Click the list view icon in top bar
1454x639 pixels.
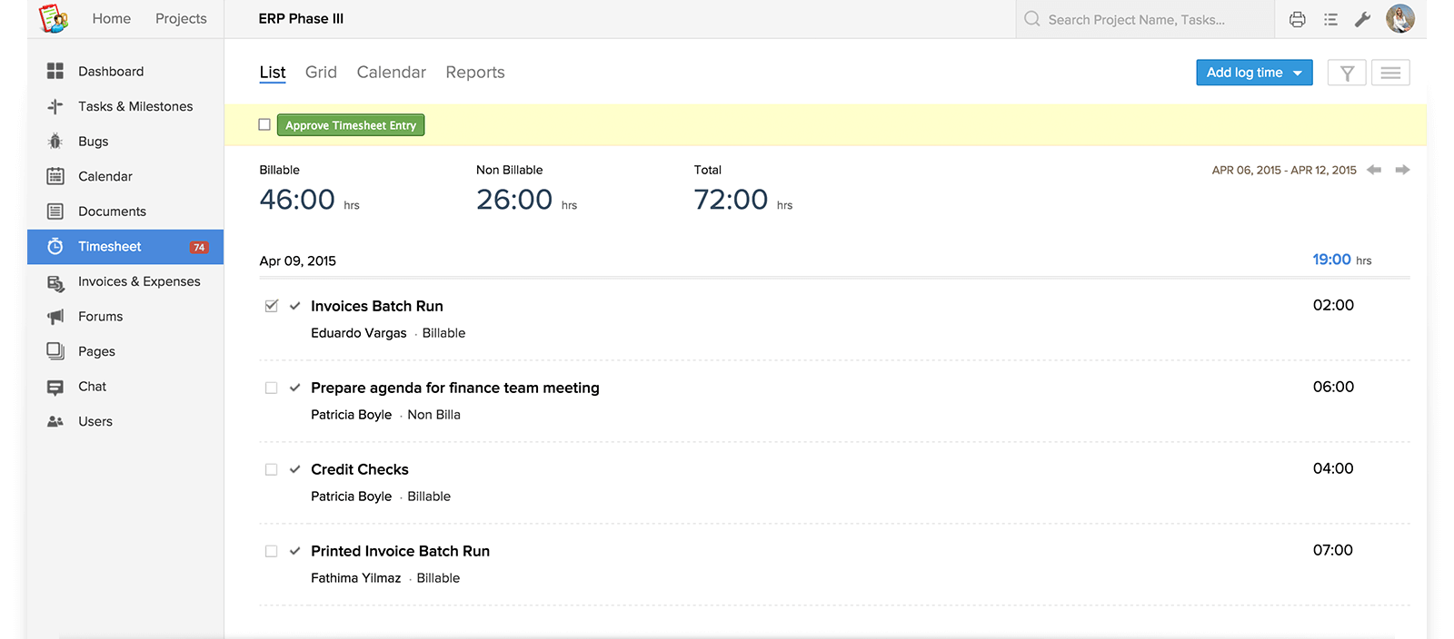click(x=1330, y=19)
